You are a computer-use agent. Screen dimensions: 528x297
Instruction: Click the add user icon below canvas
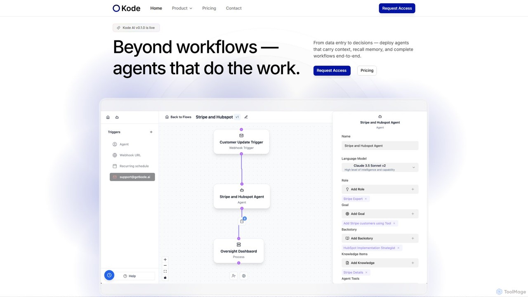tap(233, 276)
